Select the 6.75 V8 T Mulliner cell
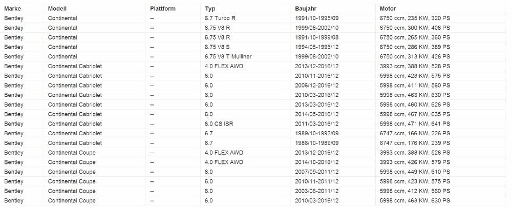This screenshot has width=512, height=208. (x=228, y=56)
